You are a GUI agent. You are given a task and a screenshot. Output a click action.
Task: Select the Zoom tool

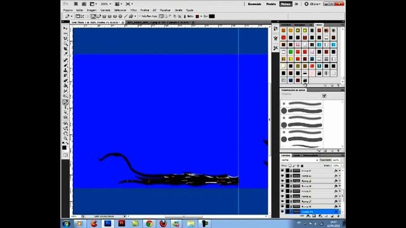tap(65, 139)
